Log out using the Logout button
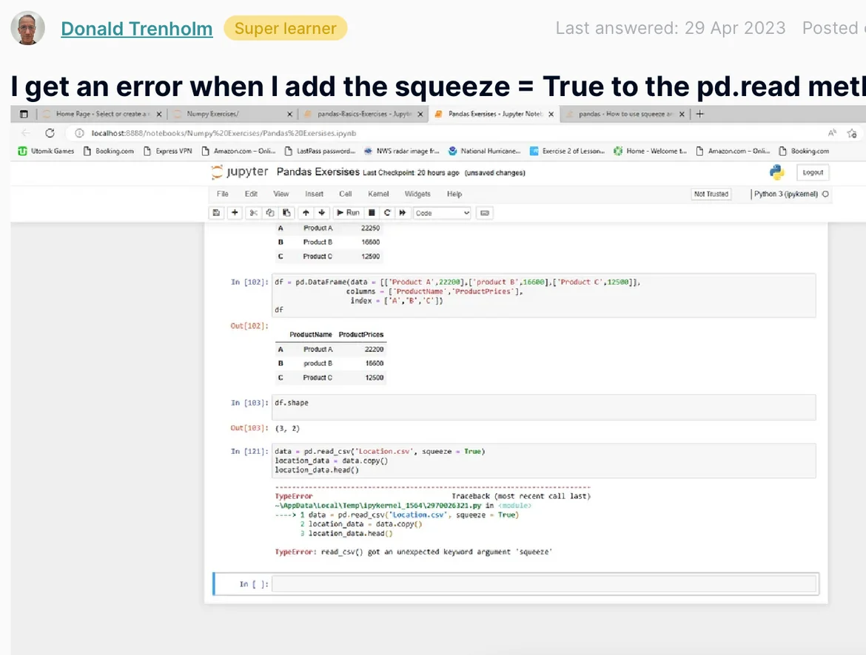Viewport: 866px width, 655px height. click(x=813, y=172)
